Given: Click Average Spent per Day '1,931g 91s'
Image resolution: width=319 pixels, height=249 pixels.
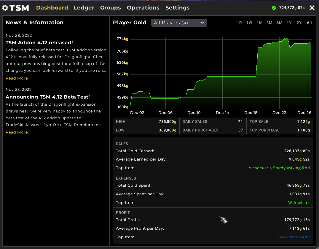Looking at the screenshot, I should pyautogui.click(x=299, y=194).
